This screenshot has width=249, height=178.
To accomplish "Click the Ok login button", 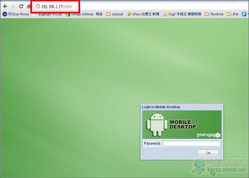I will (x=208, y=153).
